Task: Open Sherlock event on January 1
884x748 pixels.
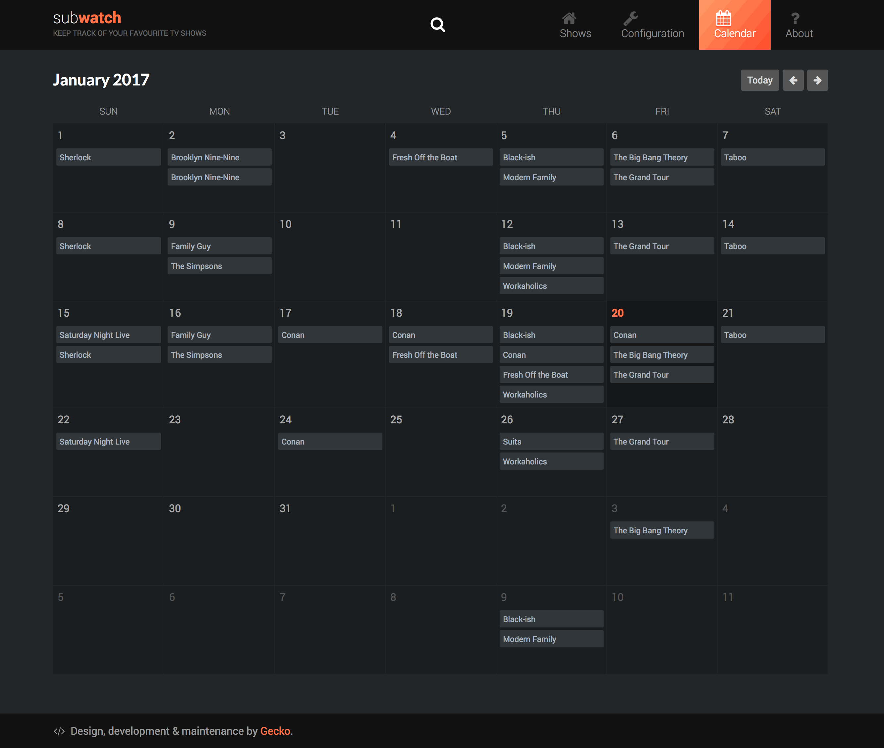Action: [x=108, y=157]
